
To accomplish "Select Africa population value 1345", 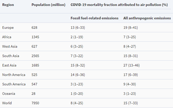I will [35, 37].
